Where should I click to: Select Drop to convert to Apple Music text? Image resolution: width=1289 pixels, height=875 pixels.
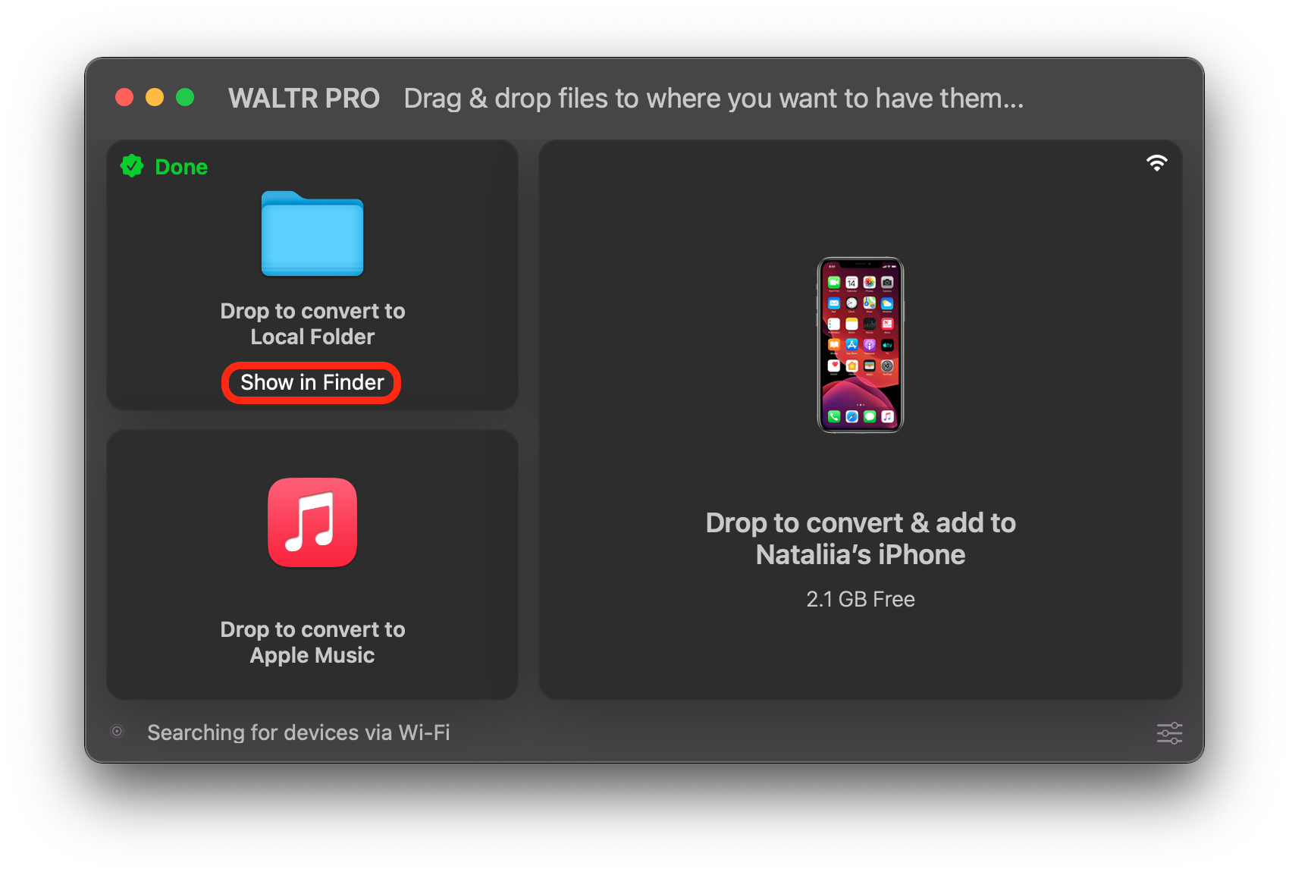312,642
